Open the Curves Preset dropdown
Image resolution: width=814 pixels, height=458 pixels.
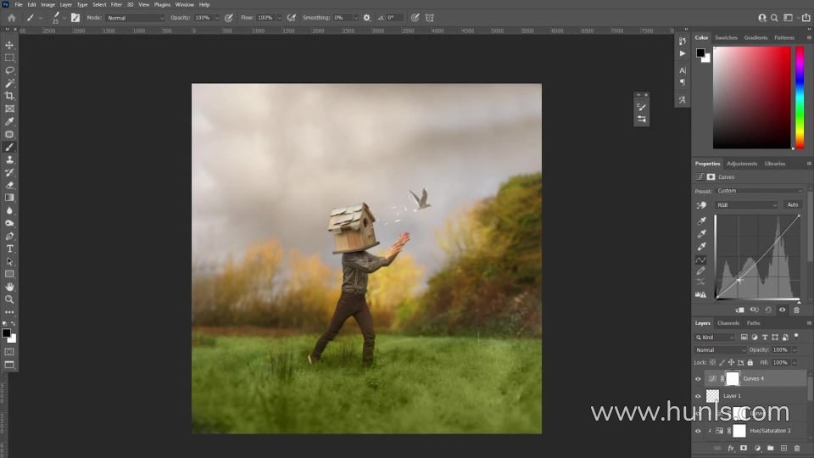click(x=760, y=191)
